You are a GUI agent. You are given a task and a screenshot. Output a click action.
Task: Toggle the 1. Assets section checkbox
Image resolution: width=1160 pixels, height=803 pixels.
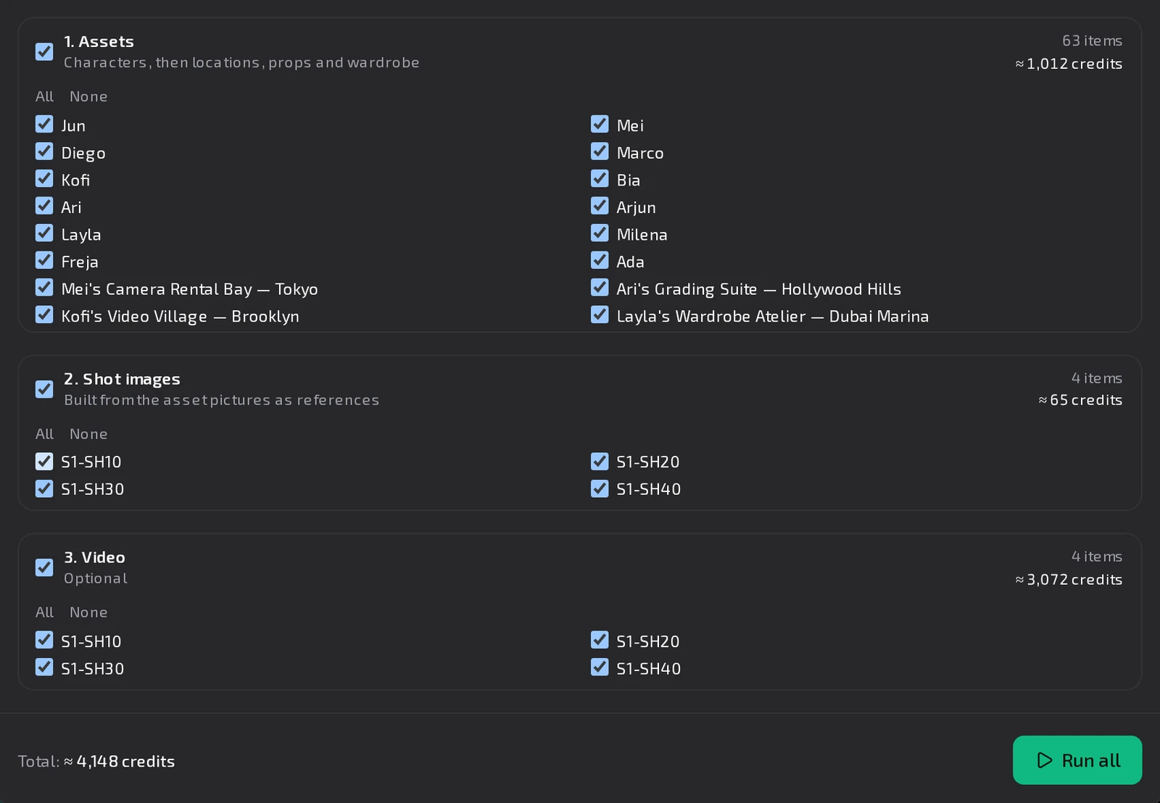[x=44, y=51]
